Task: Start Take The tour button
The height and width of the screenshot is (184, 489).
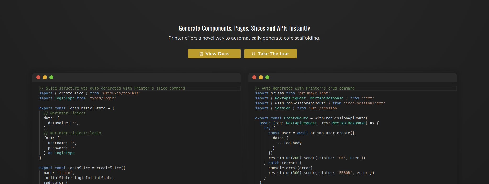Action: coord(270,54)
